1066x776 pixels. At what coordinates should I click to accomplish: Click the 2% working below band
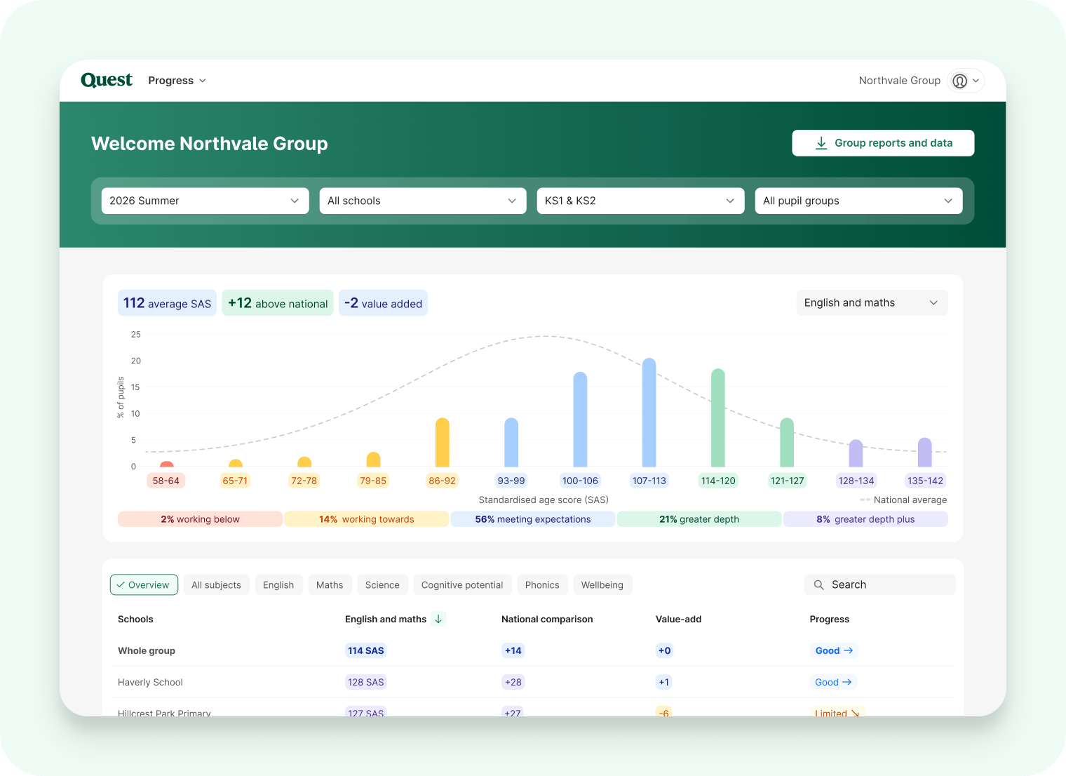(200, 519)
